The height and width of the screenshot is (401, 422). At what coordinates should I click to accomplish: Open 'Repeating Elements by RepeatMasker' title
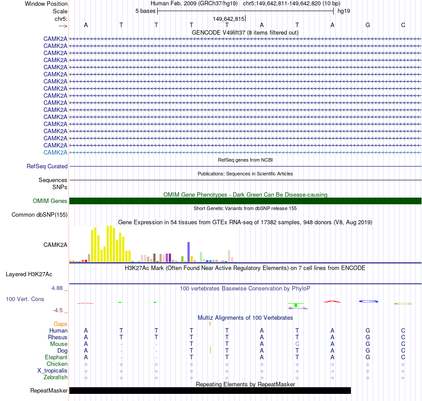[x=245, y=384]
